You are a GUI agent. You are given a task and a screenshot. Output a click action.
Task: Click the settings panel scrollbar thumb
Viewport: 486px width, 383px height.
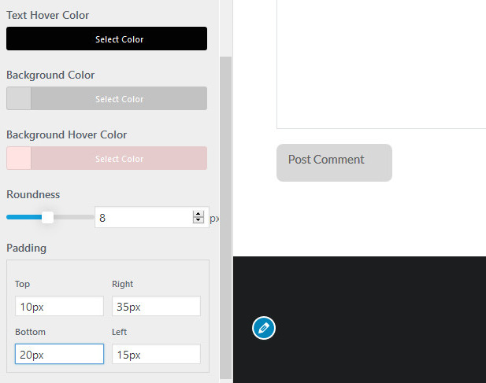pos(226,212)
